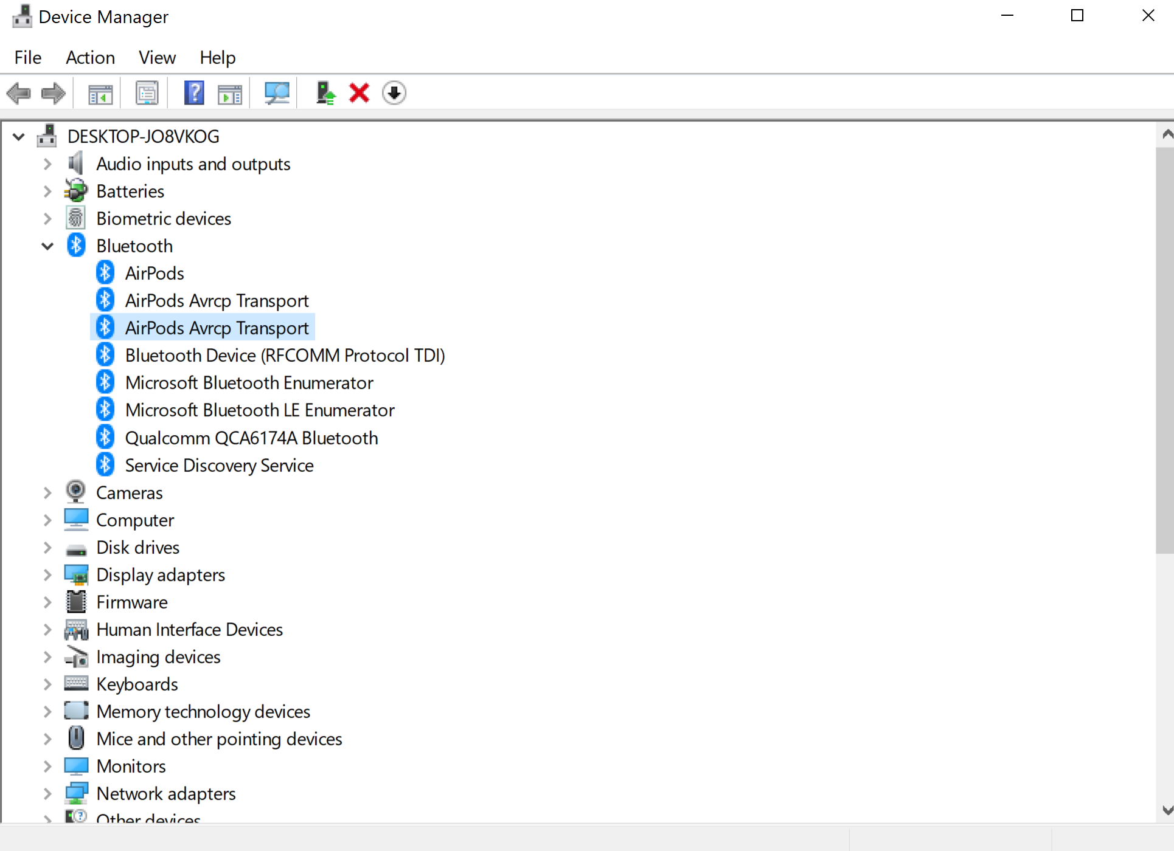Select the AirPods device entry
The image size is (1174, 851).
click(x=155, y=274)
